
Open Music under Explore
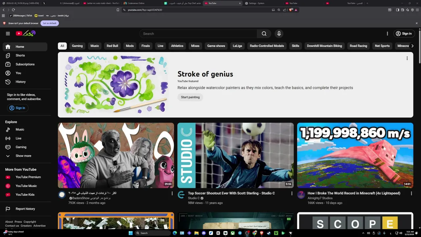coord(25,130)
